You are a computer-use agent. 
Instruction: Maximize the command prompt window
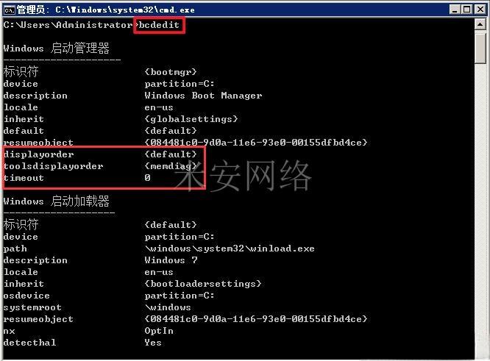(467, 10)
